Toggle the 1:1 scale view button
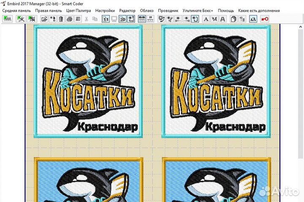The height and width of the screenshot is (202, 304). tap(106, 19)
